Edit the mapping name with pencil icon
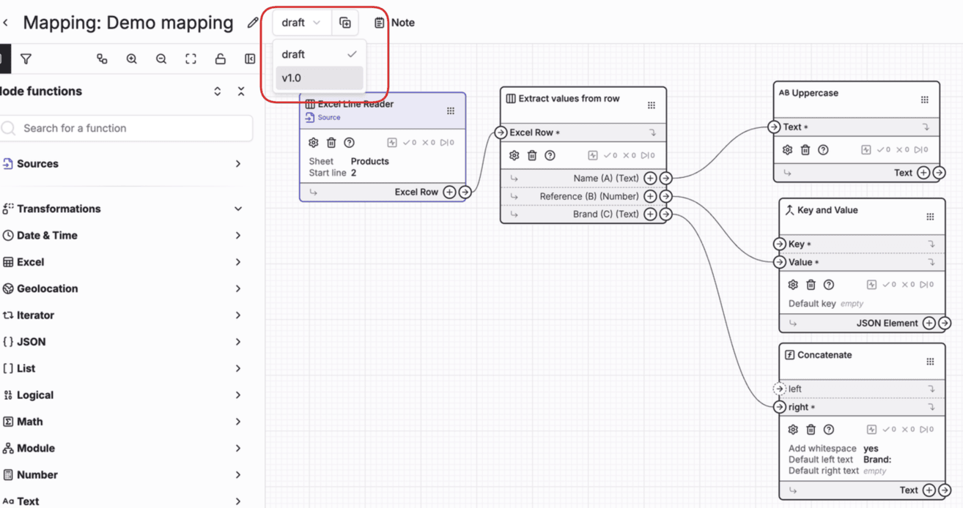This screenshot has width=963, height=508. (x=253, y=23)
